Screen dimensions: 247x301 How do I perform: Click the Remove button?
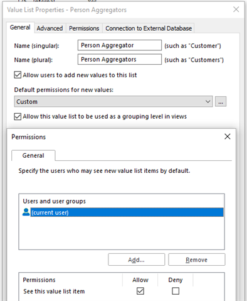click(x=197, y=260)
